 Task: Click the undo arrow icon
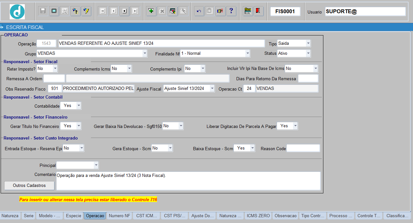point(199,11)
